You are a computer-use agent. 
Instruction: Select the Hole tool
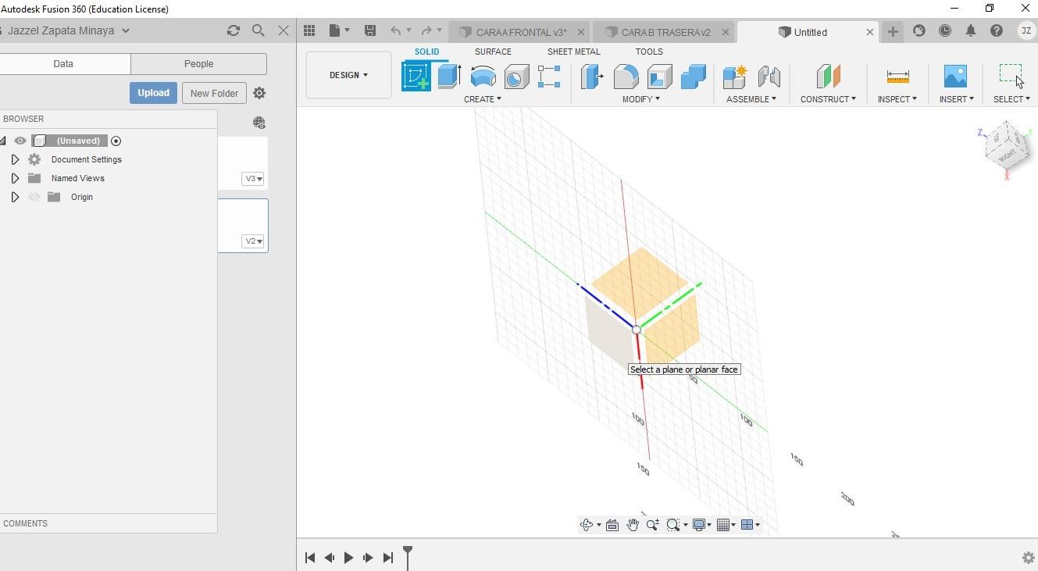(x=516, y=77)
